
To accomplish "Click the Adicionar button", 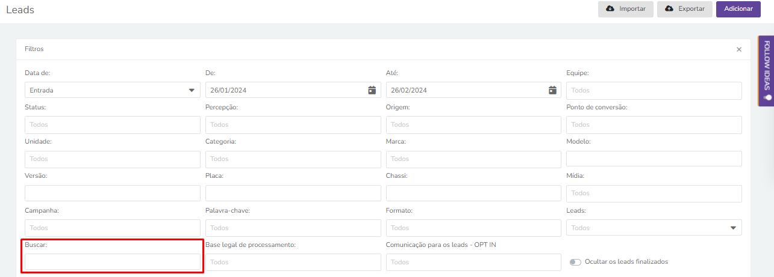I will [x=738, y=9].
